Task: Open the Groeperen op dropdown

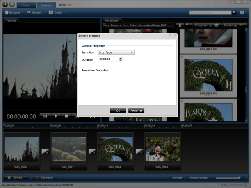Action: (208, 25)
